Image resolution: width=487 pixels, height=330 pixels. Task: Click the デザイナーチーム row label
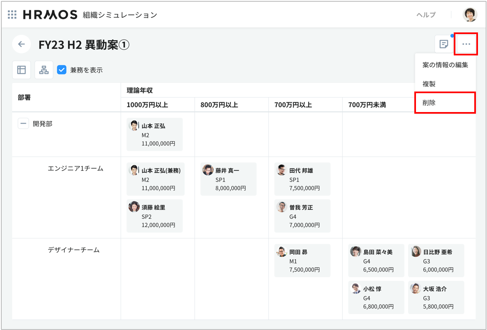pos(74,250)
